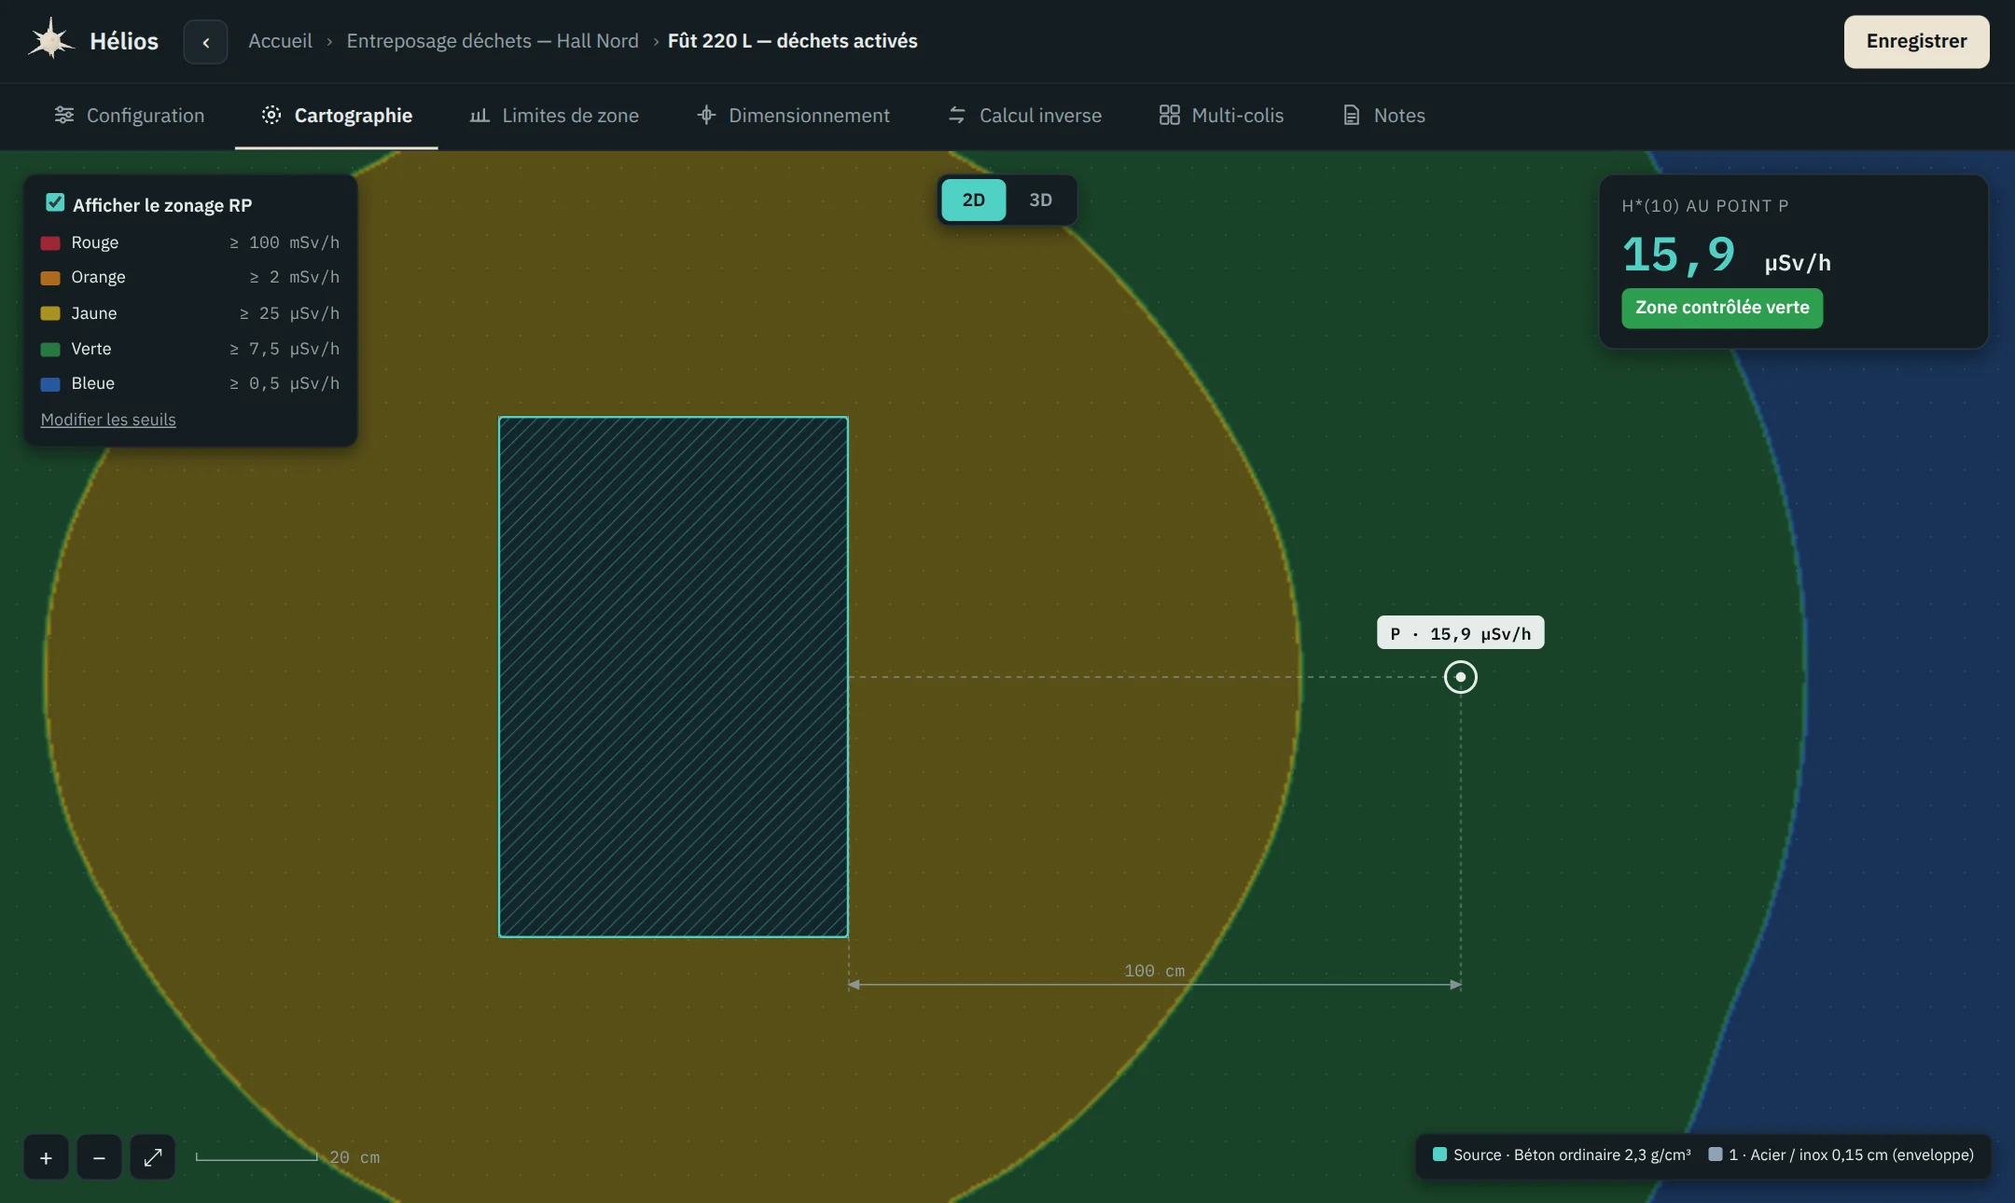Open the Configuration tab

tap(129, 116)
